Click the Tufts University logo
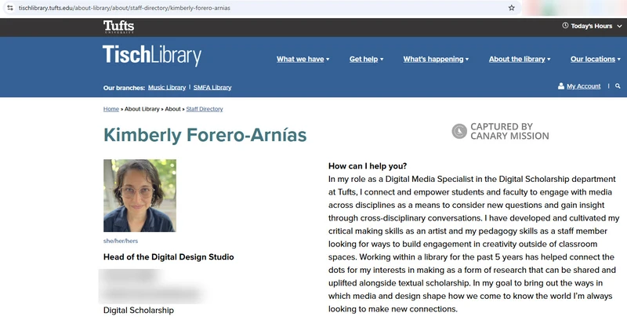Viewport: 627px width, 320px height. point(119,27)
